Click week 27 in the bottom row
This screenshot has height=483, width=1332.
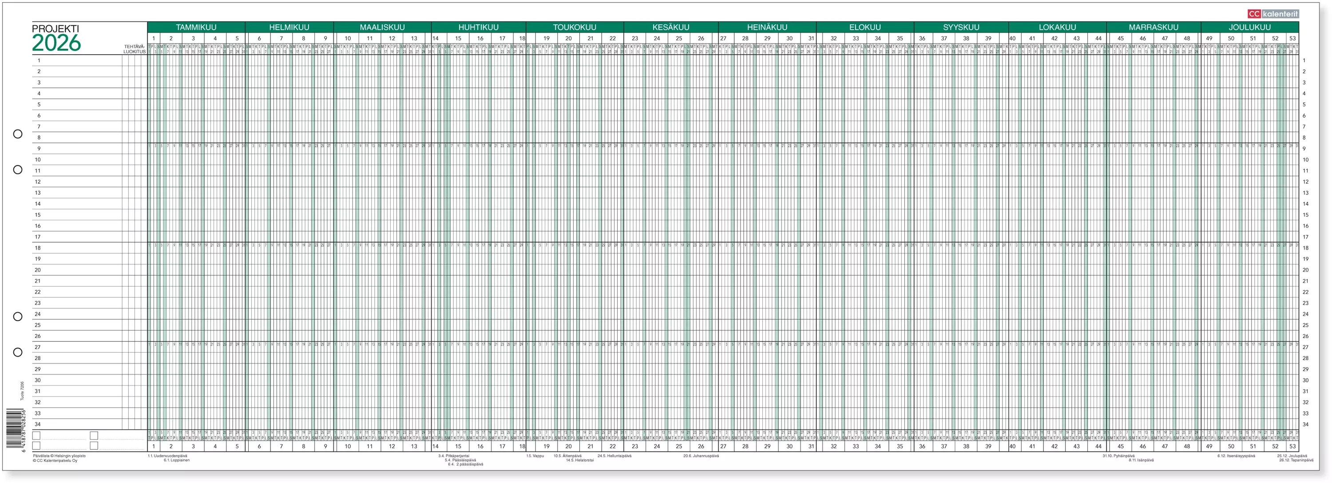[723, 446]
